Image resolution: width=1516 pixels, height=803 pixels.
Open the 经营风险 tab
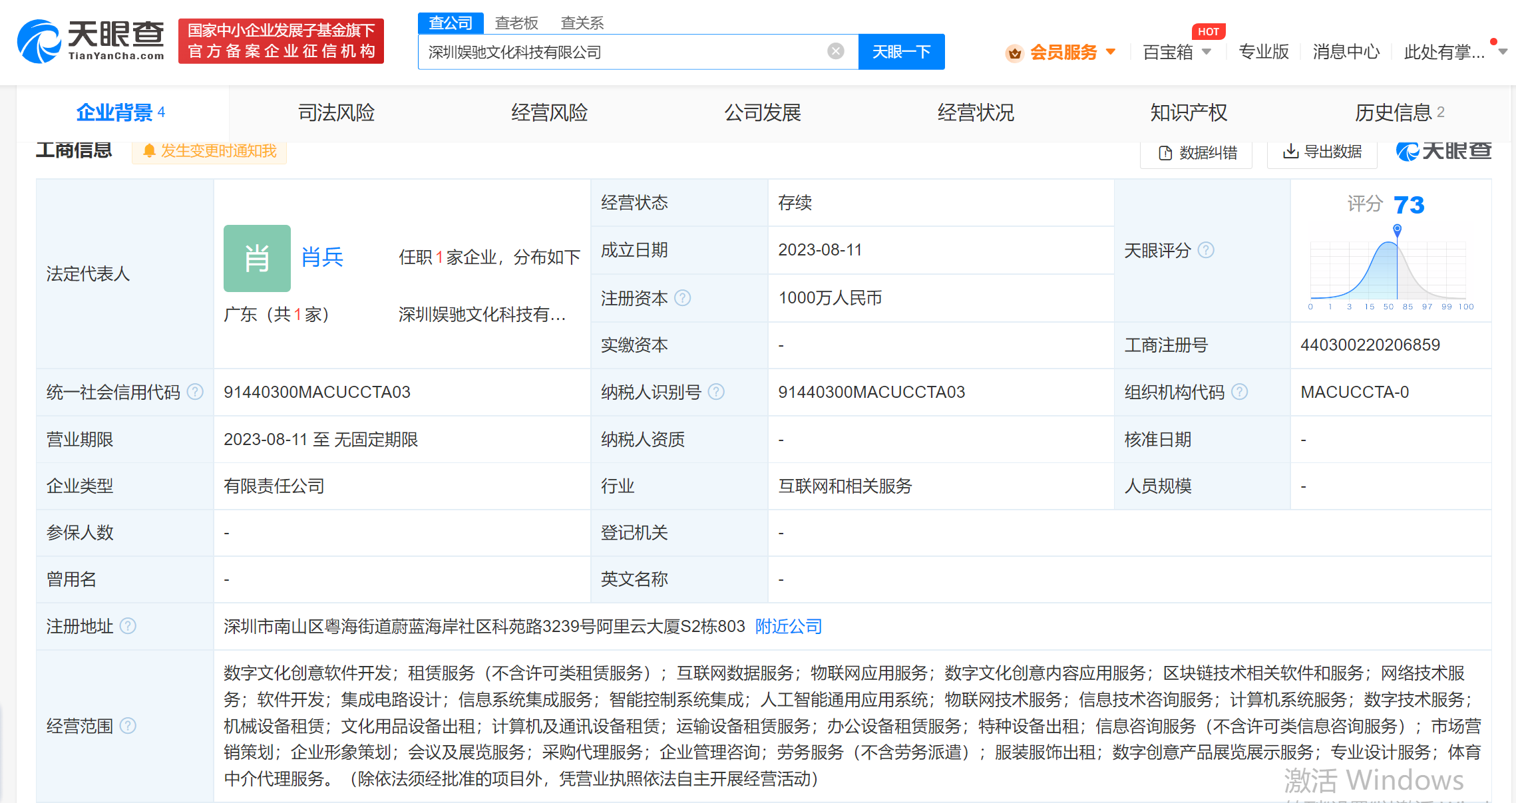click(549, 112)
